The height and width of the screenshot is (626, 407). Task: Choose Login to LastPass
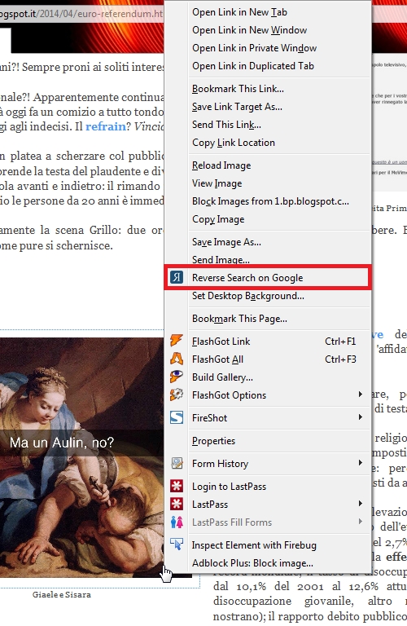coord(268,487)
